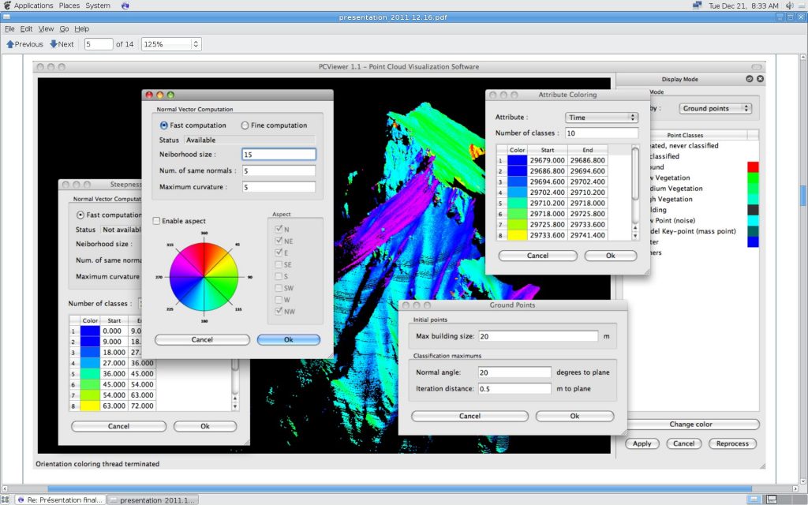Open the Places menu in top panel
Screen dimensions: 808x505
coord(69,6)
